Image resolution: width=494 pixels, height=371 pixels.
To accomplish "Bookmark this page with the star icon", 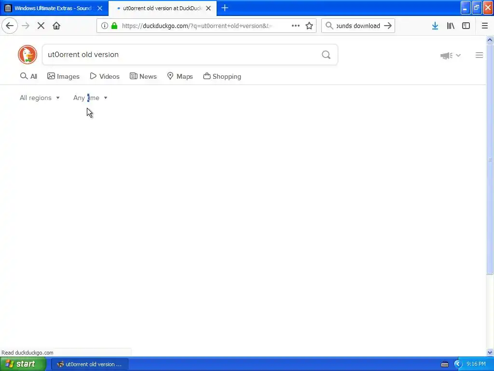I will (309, 26).
